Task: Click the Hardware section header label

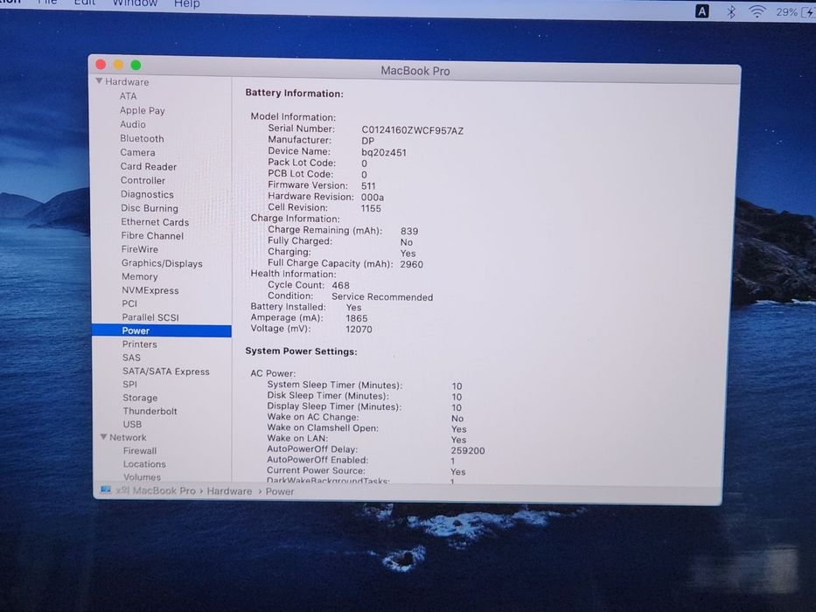Action: (127, 81)
